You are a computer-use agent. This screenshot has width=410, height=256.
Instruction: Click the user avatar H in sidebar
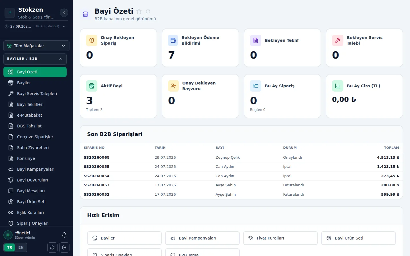8,235
